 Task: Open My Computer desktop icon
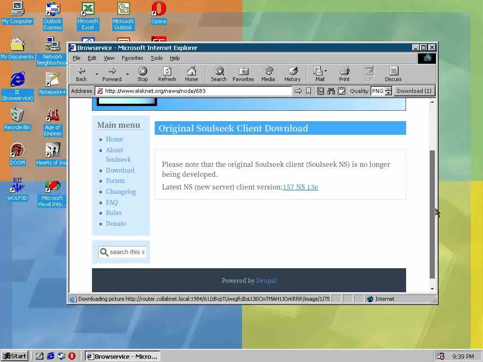(x=17, y=13)
